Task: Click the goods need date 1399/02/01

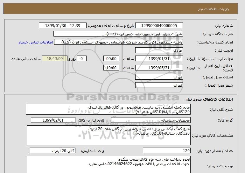Action: pos(53,120)
